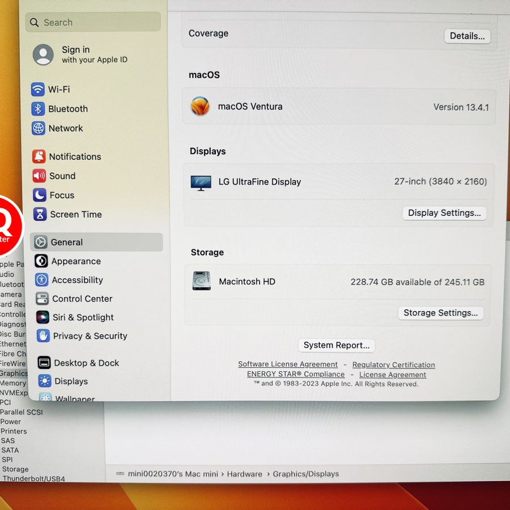
Task: Click the General gear icon
Action: 41,243
